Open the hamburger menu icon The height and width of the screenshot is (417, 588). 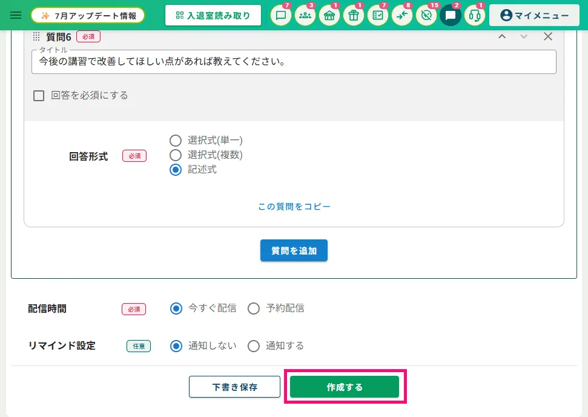(x=15, y=15)
